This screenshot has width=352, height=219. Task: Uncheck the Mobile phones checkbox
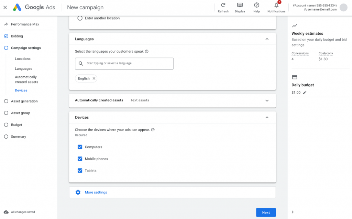point(80,159)
